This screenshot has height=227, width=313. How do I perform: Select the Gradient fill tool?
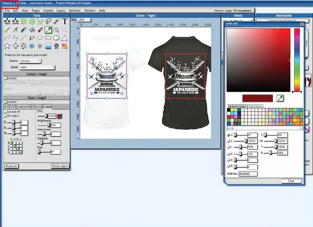(x=48, y=46)
